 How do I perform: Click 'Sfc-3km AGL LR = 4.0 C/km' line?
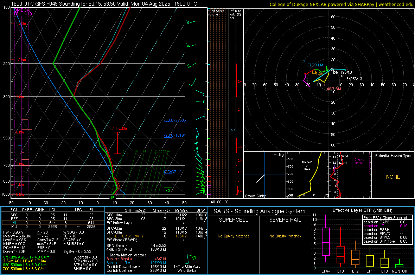click(x=26, y=257)
